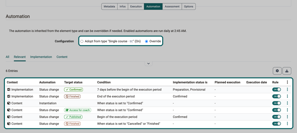Open the table settings gear icon

click(x=277, y=71)
